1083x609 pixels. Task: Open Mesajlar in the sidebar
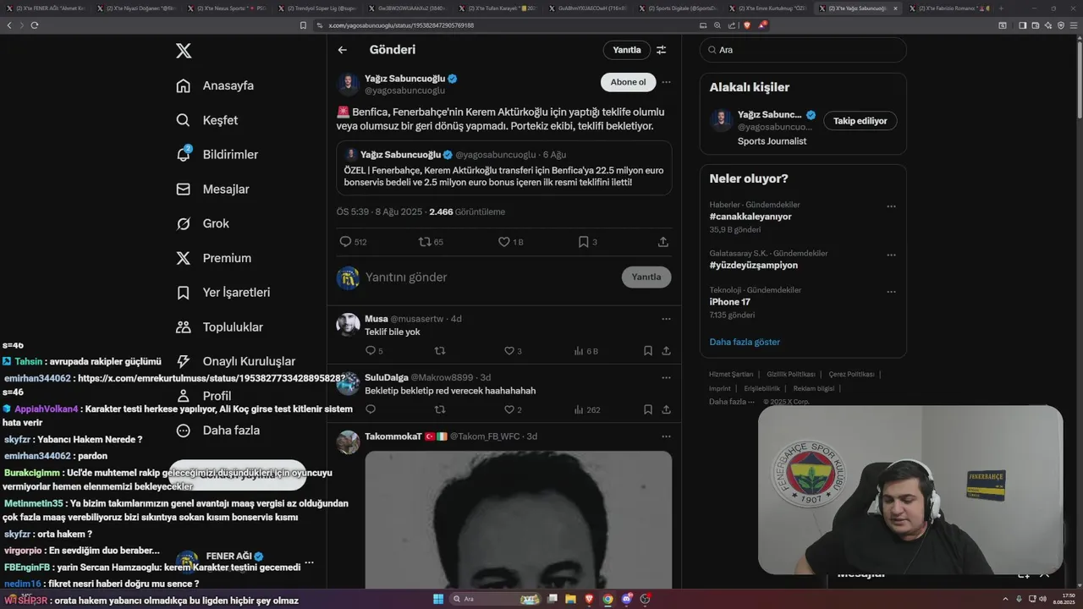[x=212, y=189]
